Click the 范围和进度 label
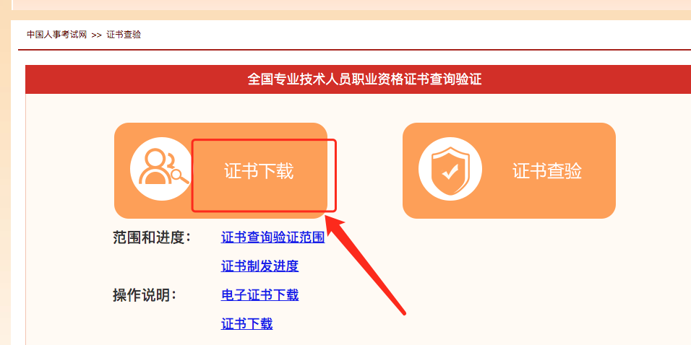The height and width of the screenshot is (345, 691). 152,237
